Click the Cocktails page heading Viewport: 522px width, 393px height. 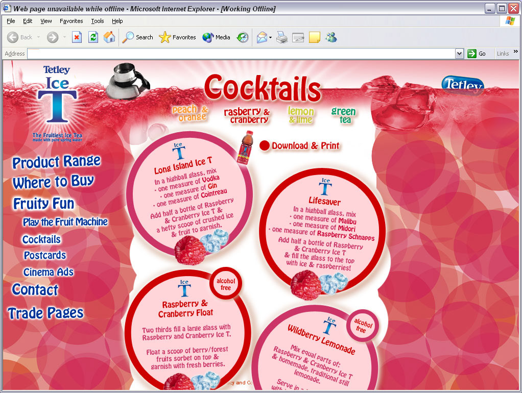(x=263, y=88)
